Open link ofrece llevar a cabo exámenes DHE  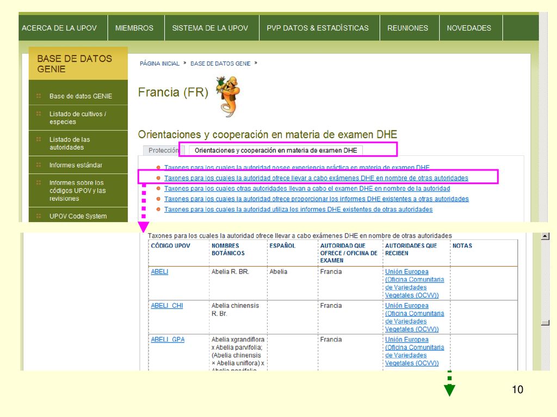coord(316,178)
